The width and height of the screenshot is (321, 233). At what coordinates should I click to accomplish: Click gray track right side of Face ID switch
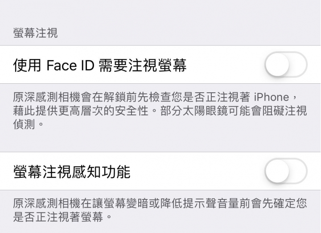click(x=298, y=65)
